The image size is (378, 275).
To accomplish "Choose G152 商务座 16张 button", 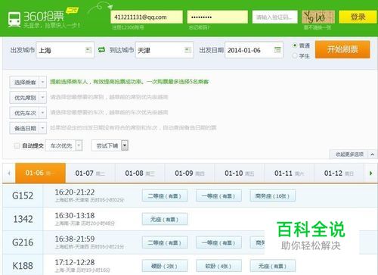I will click(273, 195).
